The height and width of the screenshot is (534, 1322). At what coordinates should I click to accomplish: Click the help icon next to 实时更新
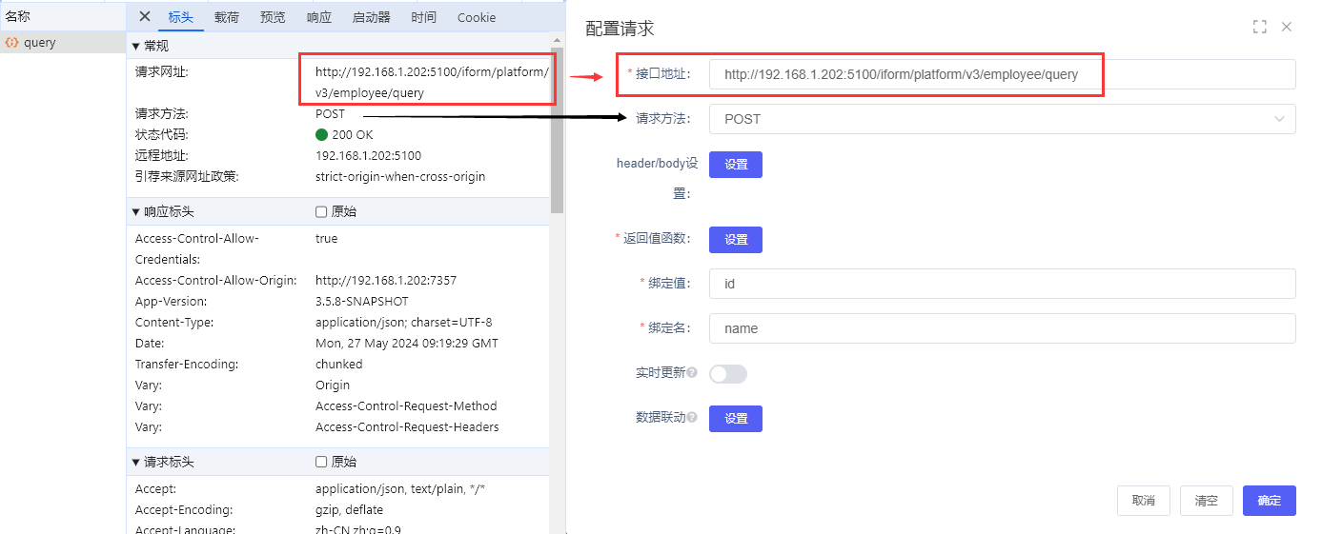pos(692,373)
